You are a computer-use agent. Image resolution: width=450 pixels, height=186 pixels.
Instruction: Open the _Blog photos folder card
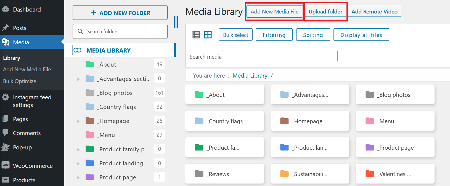point(395,95)
